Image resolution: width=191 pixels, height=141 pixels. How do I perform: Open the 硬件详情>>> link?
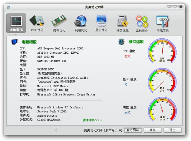point(92,120)
